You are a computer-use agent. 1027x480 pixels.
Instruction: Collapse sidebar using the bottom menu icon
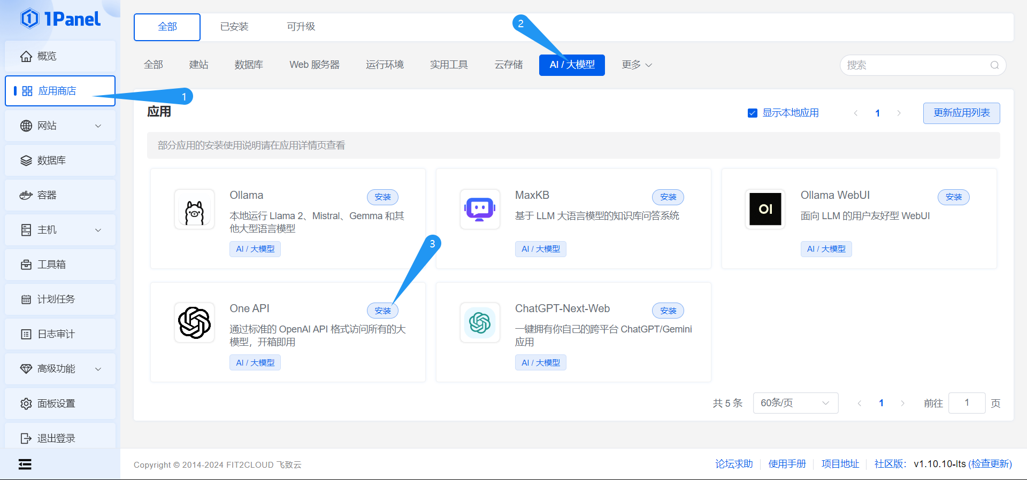pos(25,464)
